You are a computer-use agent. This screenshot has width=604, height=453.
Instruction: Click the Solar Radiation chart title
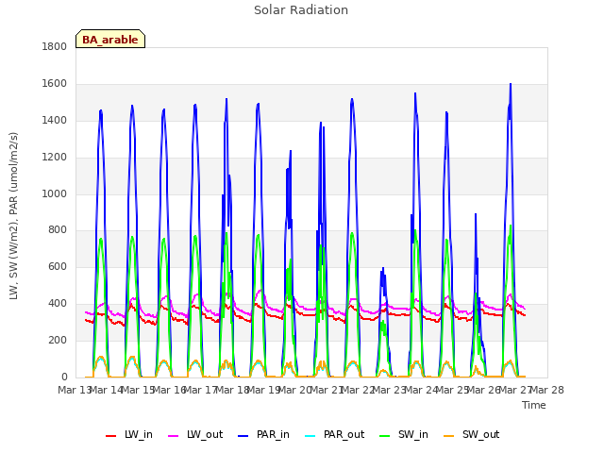(x=301, y=10)
